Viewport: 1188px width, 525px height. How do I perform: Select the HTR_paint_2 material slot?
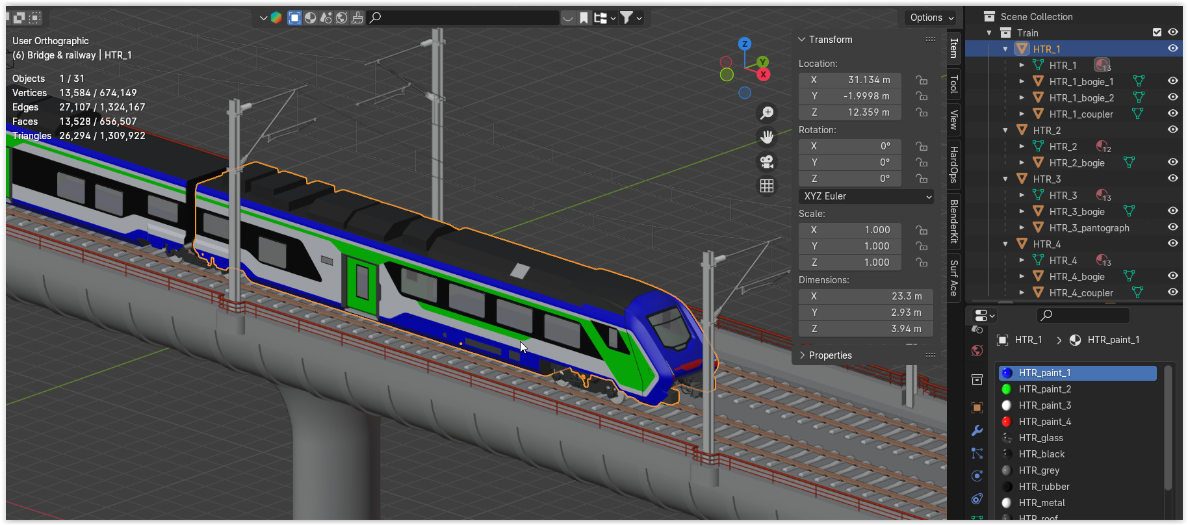1078,389
